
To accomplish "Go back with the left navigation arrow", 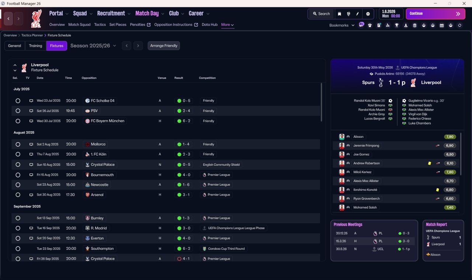I will tap(8, 18).
